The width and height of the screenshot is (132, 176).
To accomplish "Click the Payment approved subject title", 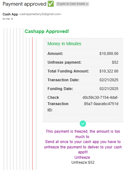I will [x=24, y=4].
